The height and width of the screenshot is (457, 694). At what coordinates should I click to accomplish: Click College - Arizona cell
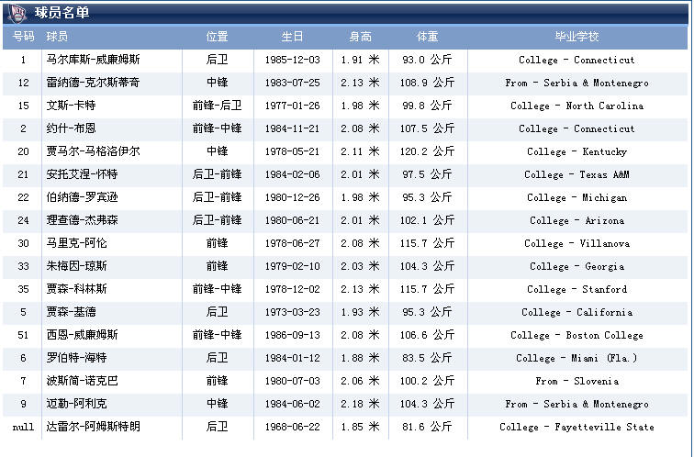576,220
